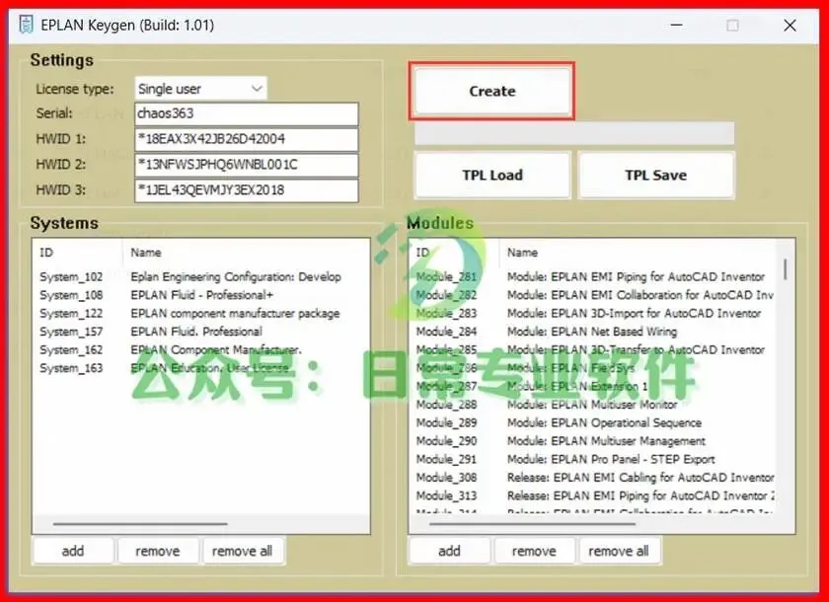Screen dimensions: 829x602
Task: Click the EPLAN Keygen title bar icon
Action: (26, 25)
